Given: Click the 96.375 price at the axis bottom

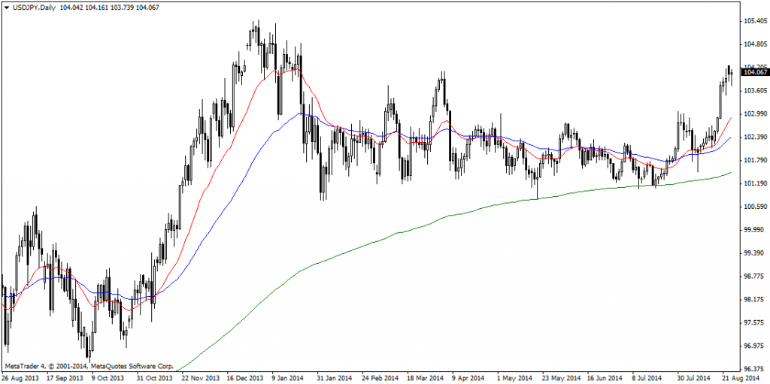Looking at the screenshot, I should point(754,369).
